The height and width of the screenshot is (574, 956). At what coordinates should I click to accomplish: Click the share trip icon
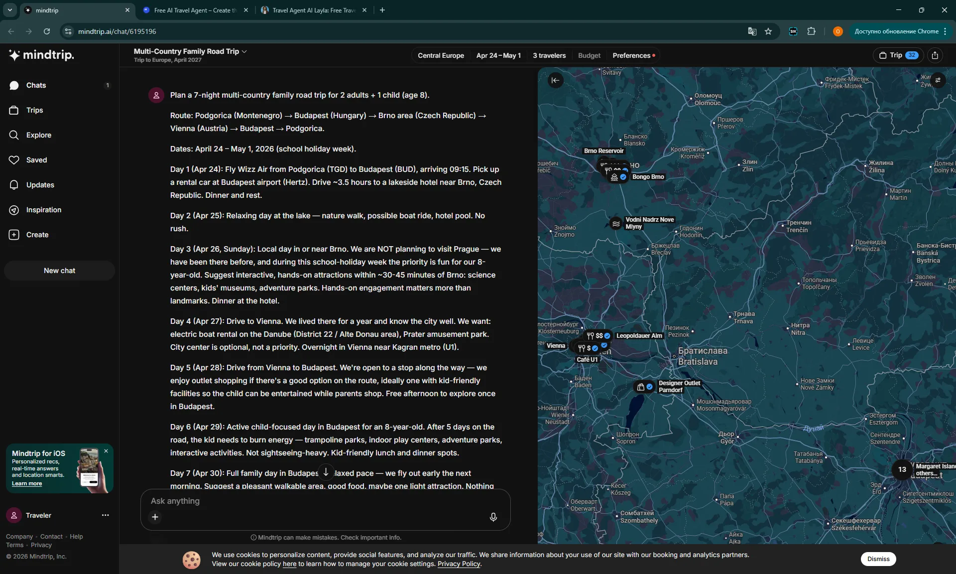click(x=935, y=55)
